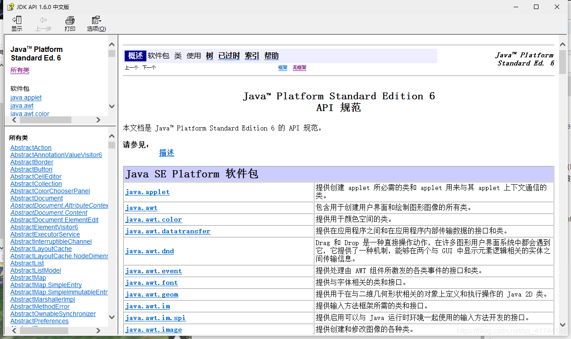Open the AbstractList class link

tap(27, 263)
